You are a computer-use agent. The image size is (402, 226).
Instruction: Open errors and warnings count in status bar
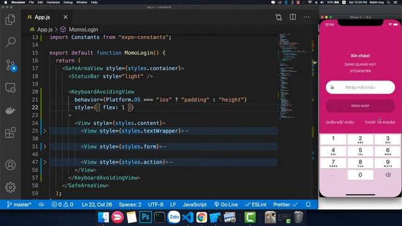pyautogui.click(x=62, y=205)
